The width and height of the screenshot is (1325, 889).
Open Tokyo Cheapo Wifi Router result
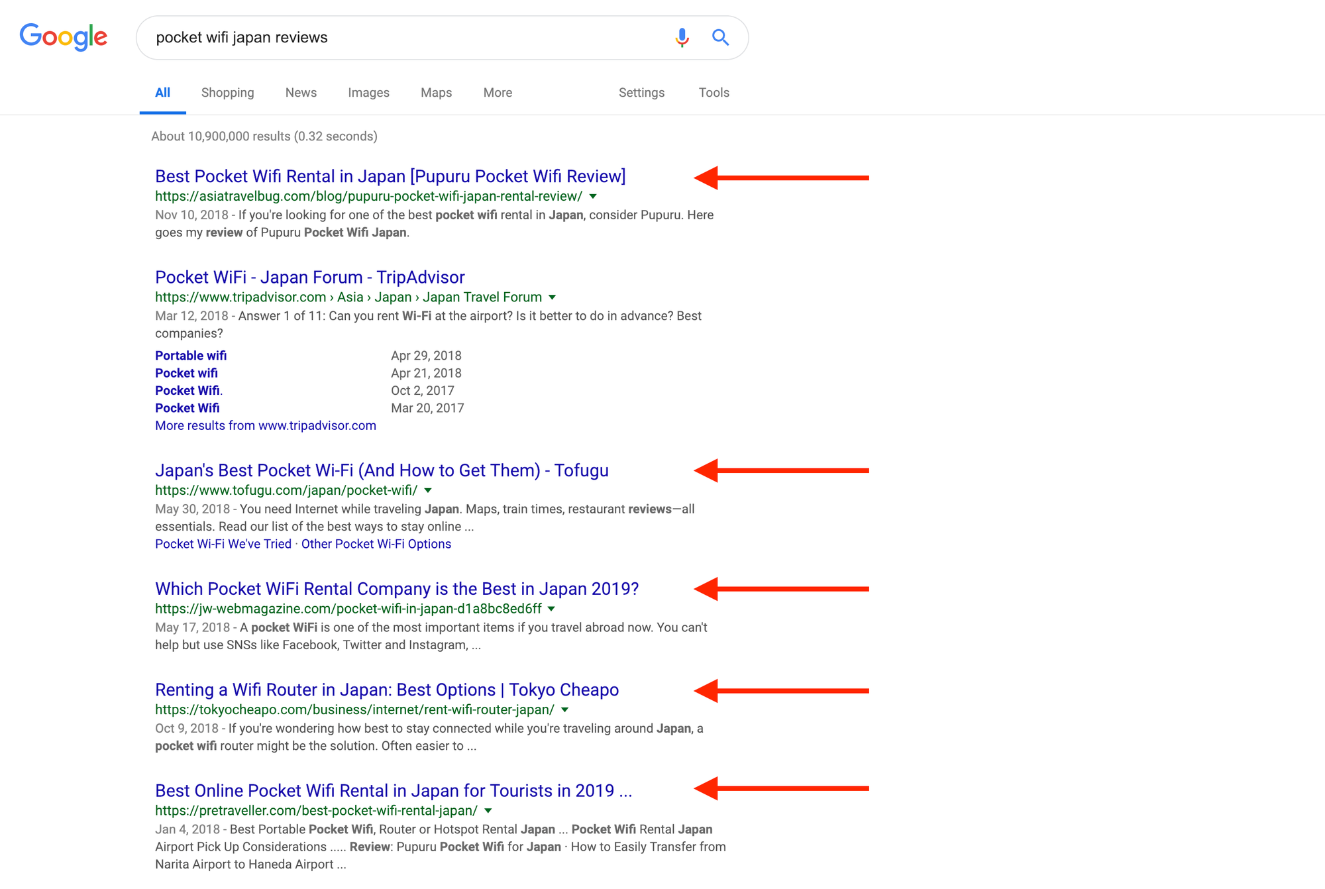tap(387, 690)
